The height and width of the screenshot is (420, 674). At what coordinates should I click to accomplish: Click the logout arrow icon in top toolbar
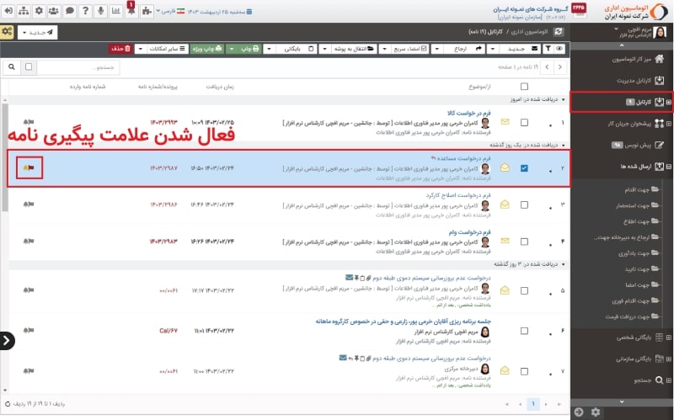pos(8,11)
